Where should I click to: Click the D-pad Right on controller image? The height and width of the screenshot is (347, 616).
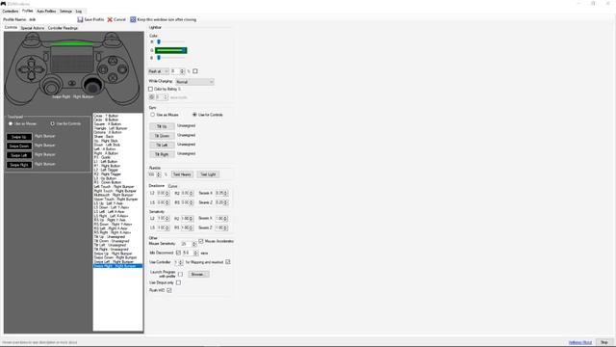tap(38, 69)
